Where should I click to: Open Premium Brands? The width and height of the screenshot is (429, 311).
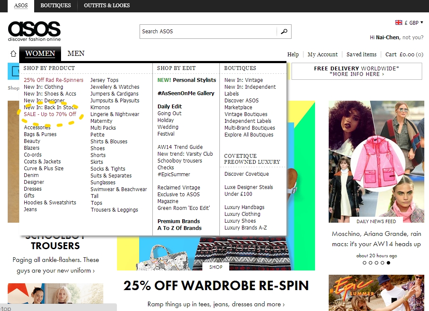[x=179, y=221]
